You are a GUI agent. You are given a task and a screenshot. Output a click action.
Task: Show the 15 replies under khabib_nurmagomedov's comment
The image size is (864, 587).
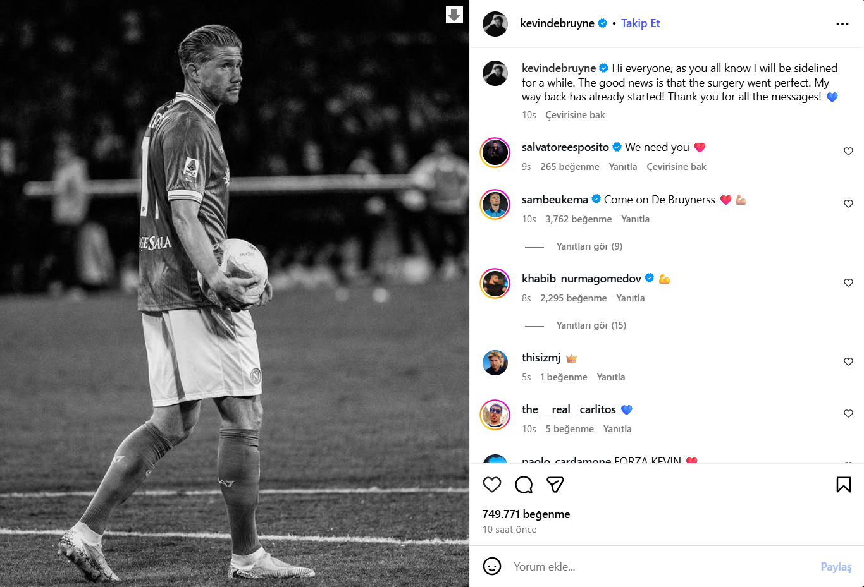tap(591, 325)
